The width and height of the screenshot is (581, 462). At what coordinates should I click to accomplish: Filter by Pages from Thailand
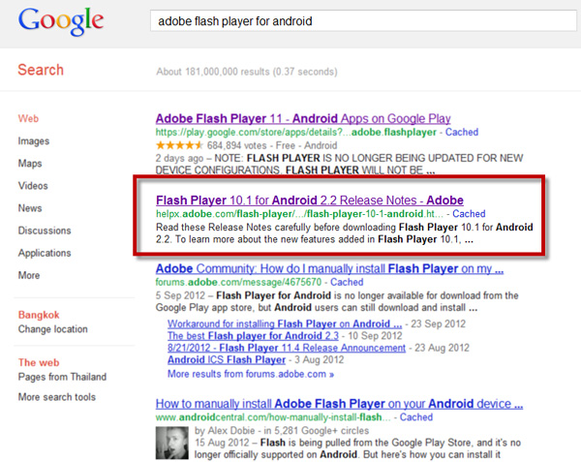tap(62, 377)
